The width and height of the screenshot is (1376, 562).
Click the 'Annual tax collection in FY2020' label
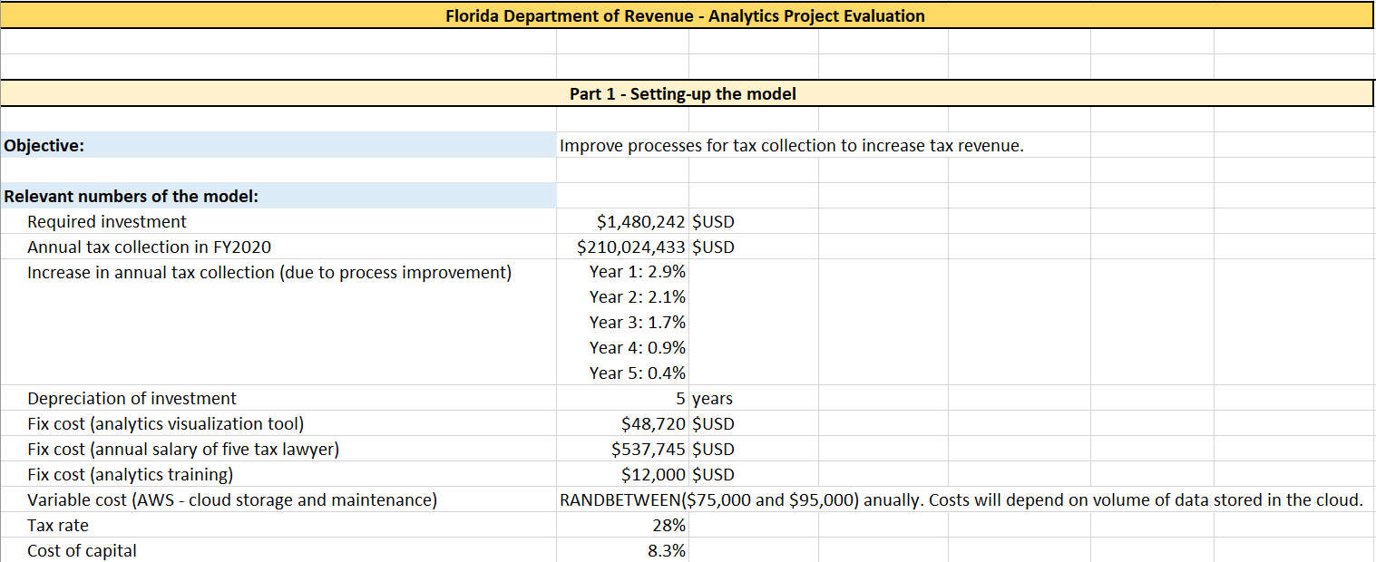149,247
